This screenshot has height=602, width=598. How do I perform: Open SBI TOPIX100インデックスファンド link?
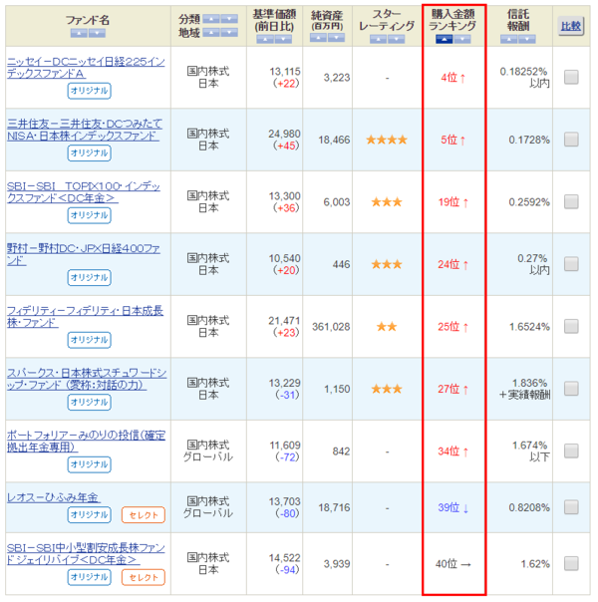coord(84,192)
